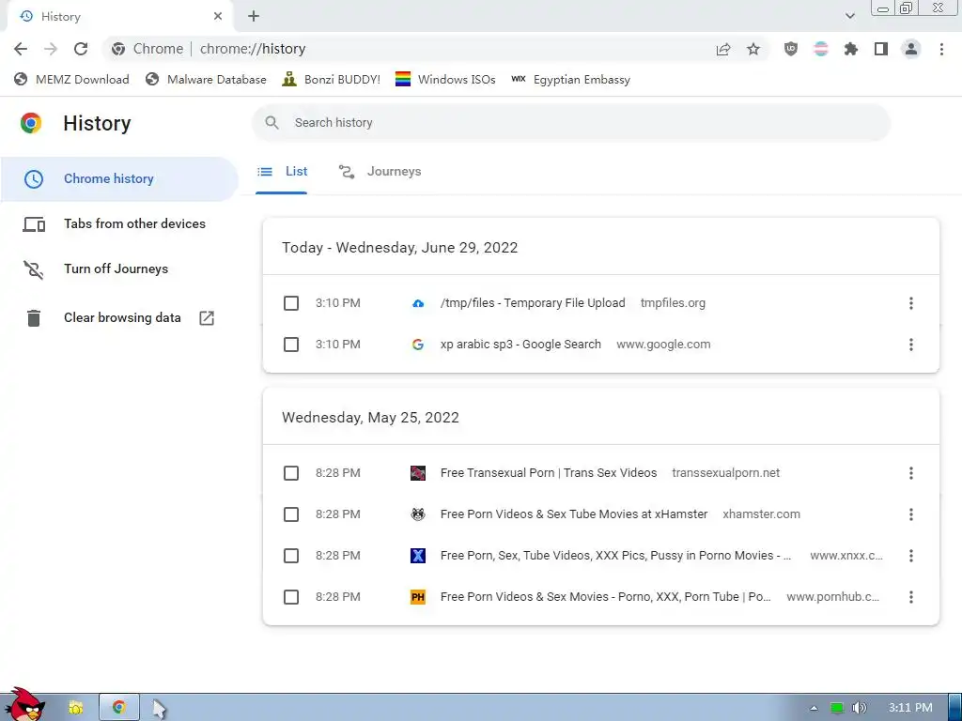Open the Bonzi BUDDY! bookmark

click(x=331, y=79)
